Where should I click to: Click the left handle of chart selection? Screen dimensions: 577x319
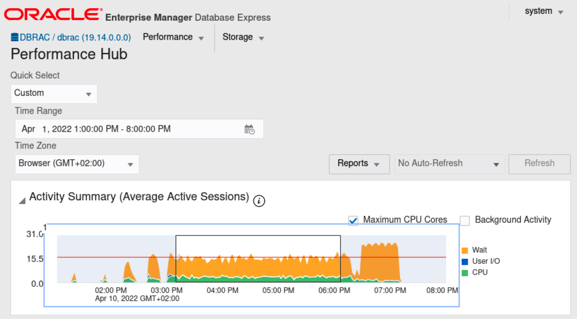(x=179, y=259)
